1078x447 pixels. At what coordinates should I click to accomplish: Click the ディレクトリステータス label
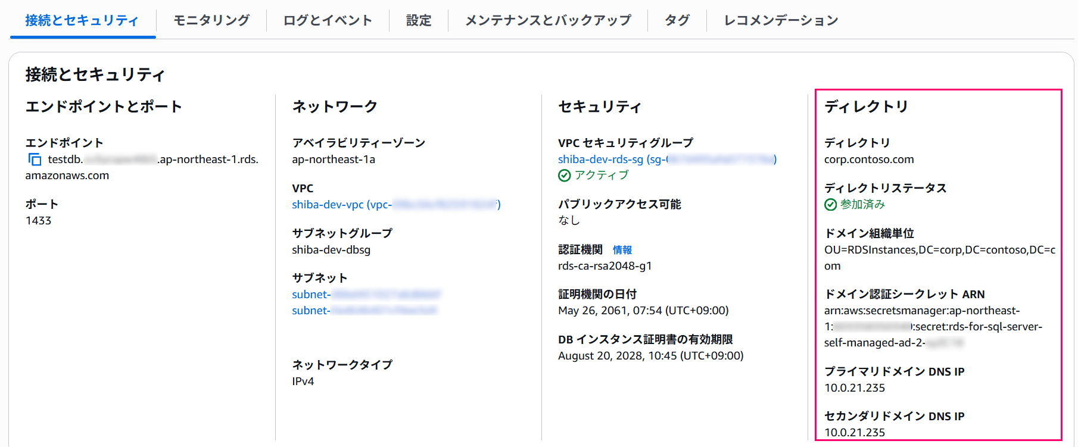[x=886, y=189]
